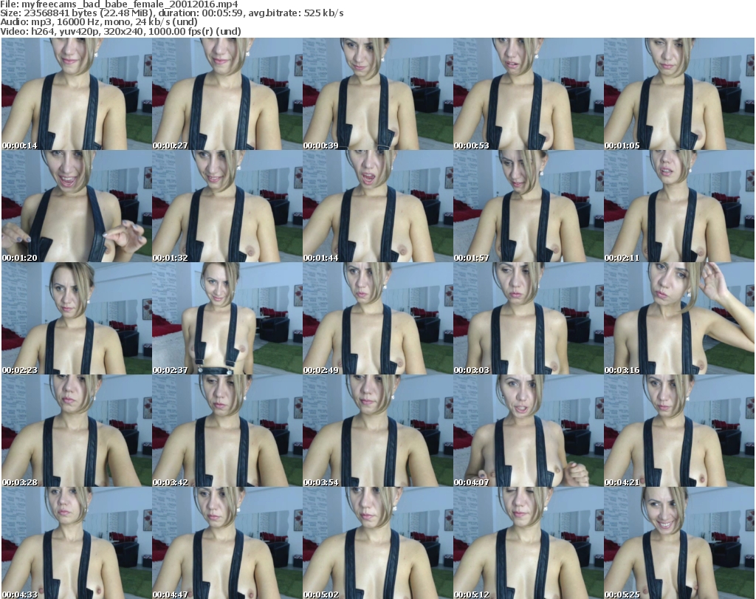Open the frame stamped 00:01:20

pyautogui.click(x=77, y=206)
